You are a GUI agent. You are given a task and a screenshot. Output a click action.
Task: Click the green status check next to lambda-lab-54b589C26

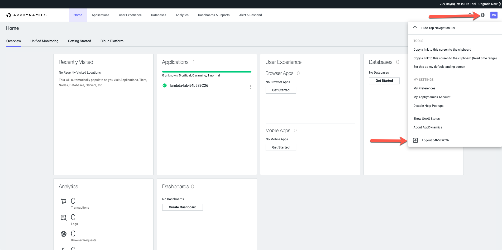(165, 85)
